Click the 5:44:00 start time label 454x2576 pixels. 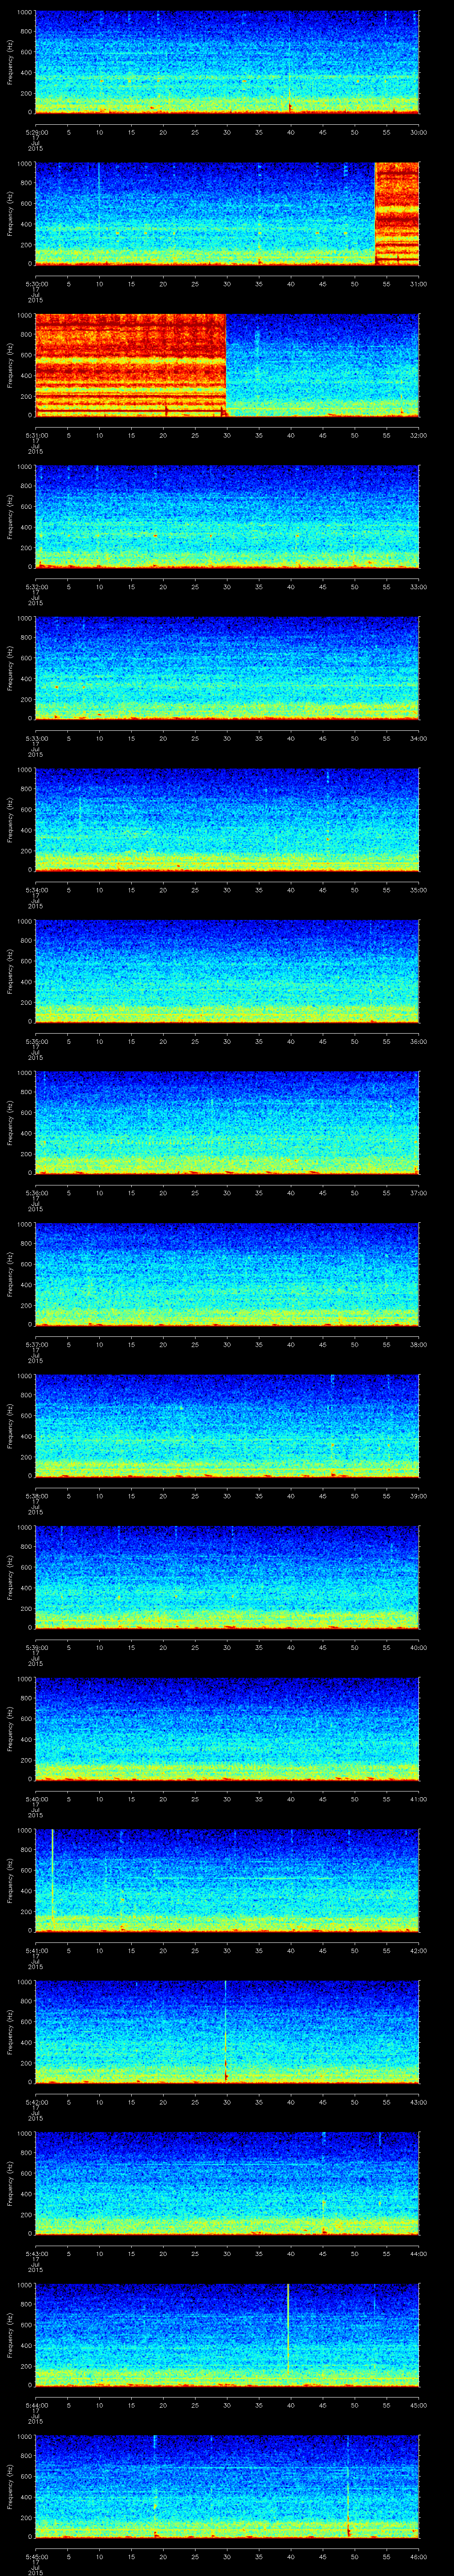tap(36, 2405)
